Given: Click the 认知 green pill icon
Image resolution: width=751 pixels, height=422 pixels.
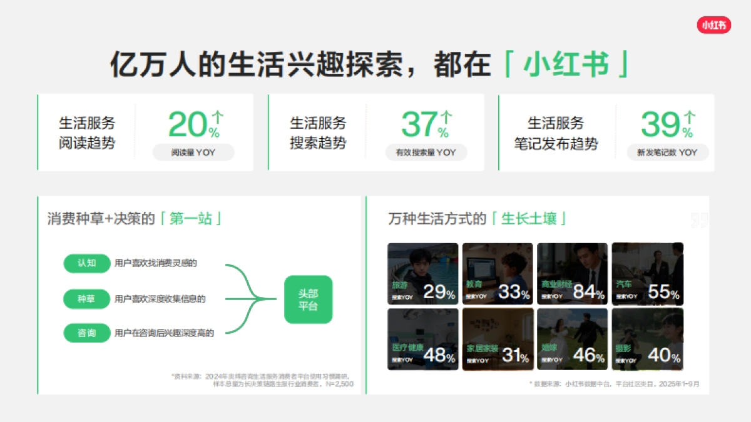Looking at the screenshot, I should pyautogui.click(x=86, y=264).
